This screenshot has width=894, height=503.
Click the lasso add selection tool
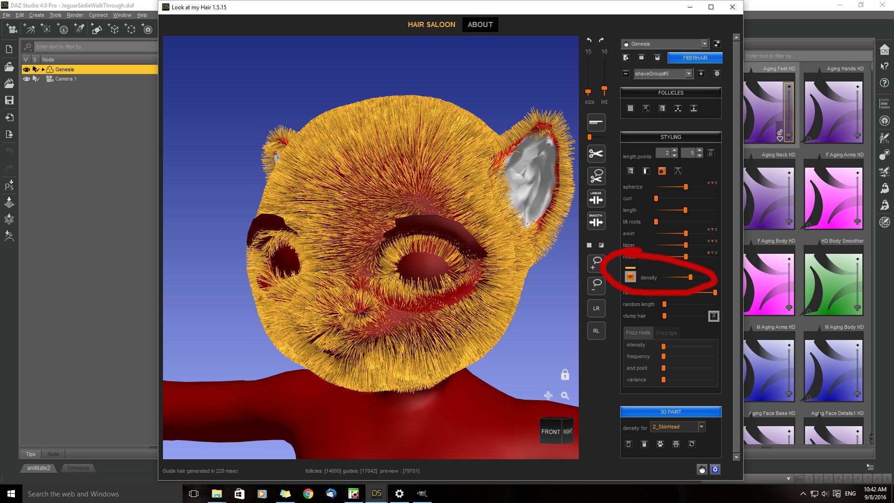(596, 263)
